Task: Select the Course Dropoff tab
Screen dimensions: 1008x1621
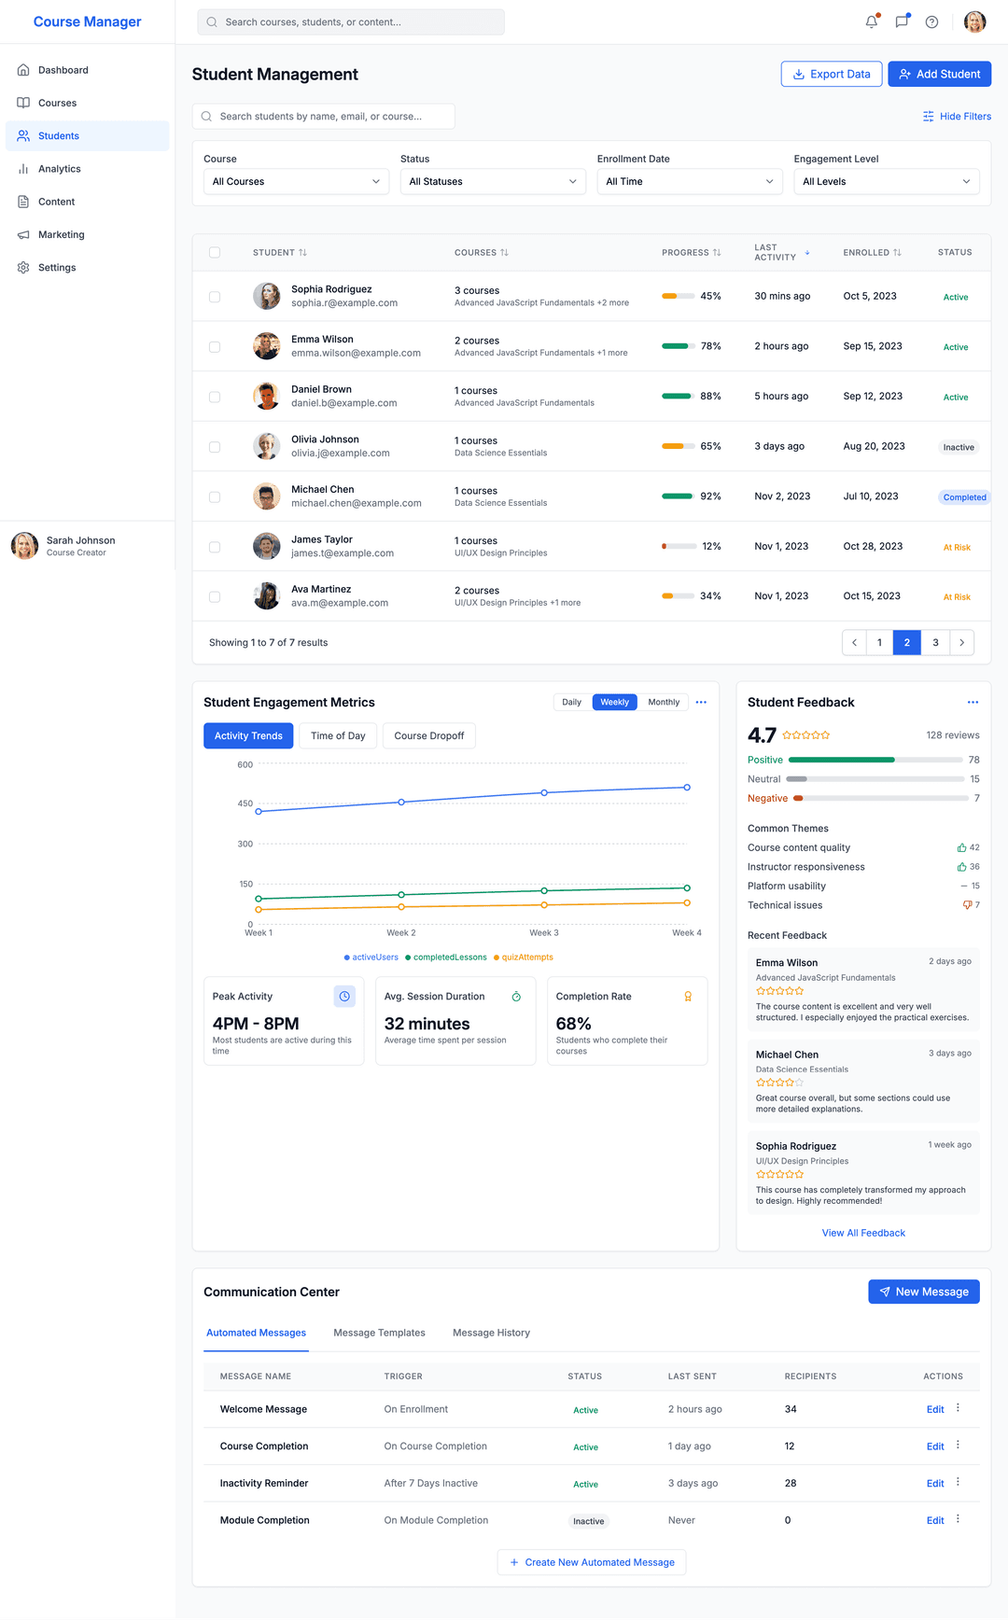Action: pyautogui.click(x=428, y=736)
